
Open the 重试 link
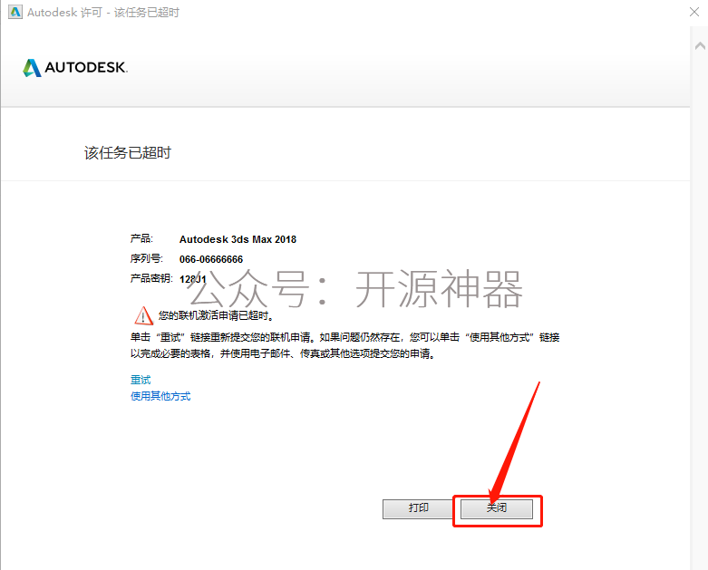tap(141, 380)
